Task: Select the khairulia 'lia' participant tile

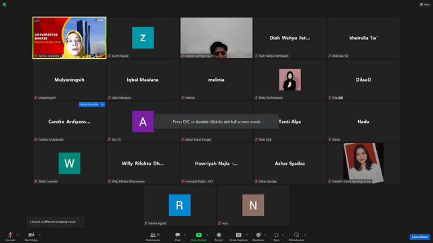Action: [x=363, y=38]
